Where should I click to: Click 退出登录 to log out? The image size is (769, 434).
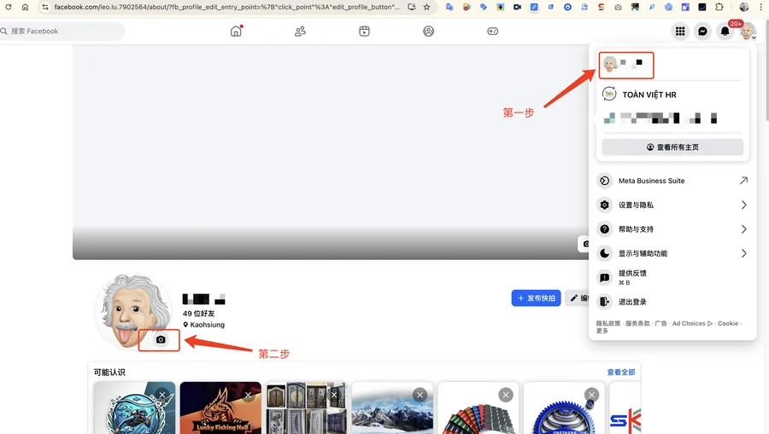tap(672, 302)
